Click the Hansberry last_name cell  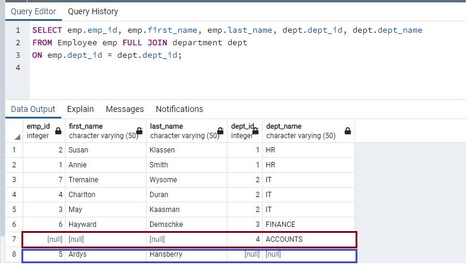pyautogui.click(x=187, y=254)
